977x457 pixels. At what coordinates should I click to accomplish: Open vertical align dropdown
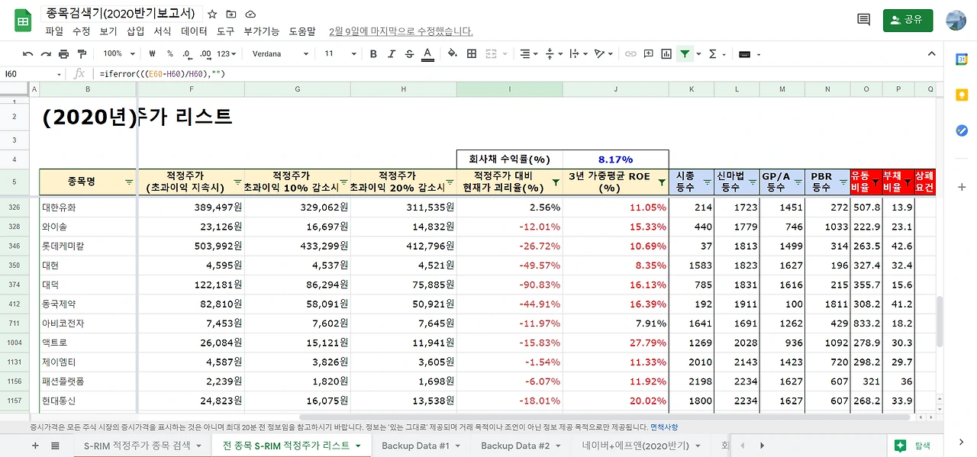(554, 54)
